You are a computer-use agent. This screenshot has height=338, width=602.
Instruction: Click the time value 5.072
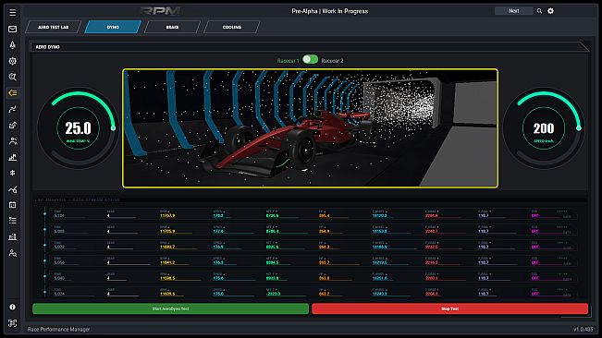(x=59, y=247)
